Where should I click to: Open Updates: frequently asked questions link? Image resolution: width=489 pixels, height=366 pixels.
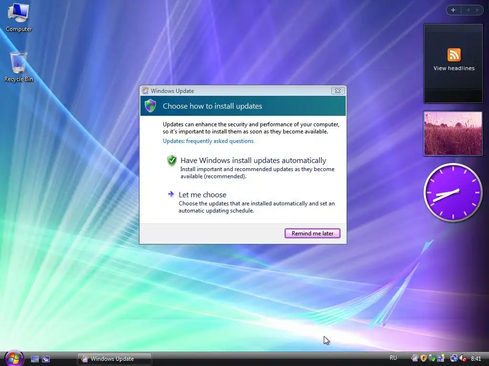(x=208, y=141)
